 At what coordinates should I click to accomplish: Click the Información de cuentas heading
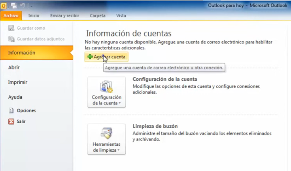pyautogui.click(x=129, y=34)
